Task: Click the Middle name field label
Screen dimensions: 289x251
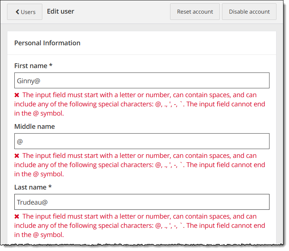Action: tap(34, 126)
